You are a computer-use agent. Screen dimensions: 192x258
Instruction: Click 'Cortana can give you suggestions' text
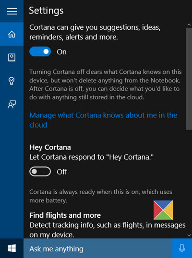pyautogui.click(x=95, y=32)
